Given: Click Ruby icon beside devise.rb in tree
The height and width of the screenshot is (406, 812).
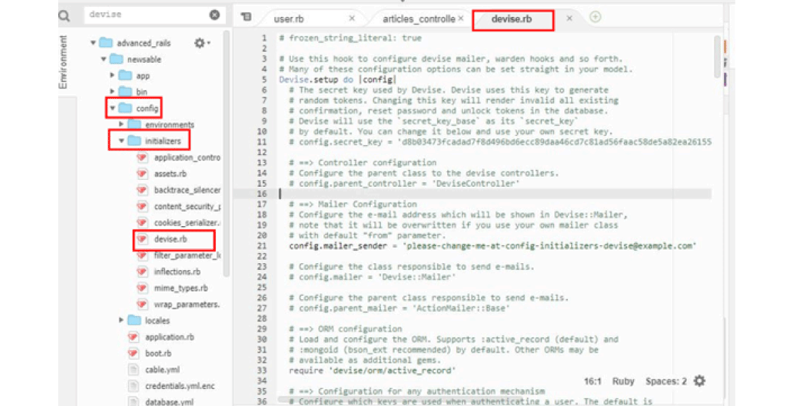Looking at the screenshot, I should click(142, 239).
